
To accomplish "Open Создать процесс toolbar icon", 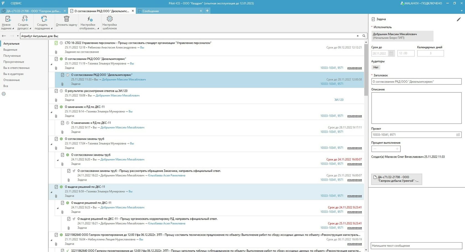I will 25,19.
